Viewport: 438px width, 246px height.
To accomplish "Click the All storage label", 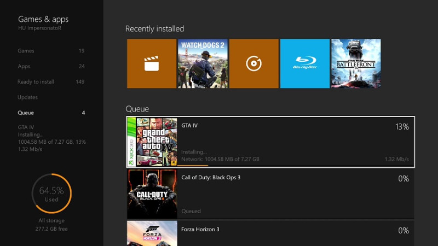I will 51,220.
